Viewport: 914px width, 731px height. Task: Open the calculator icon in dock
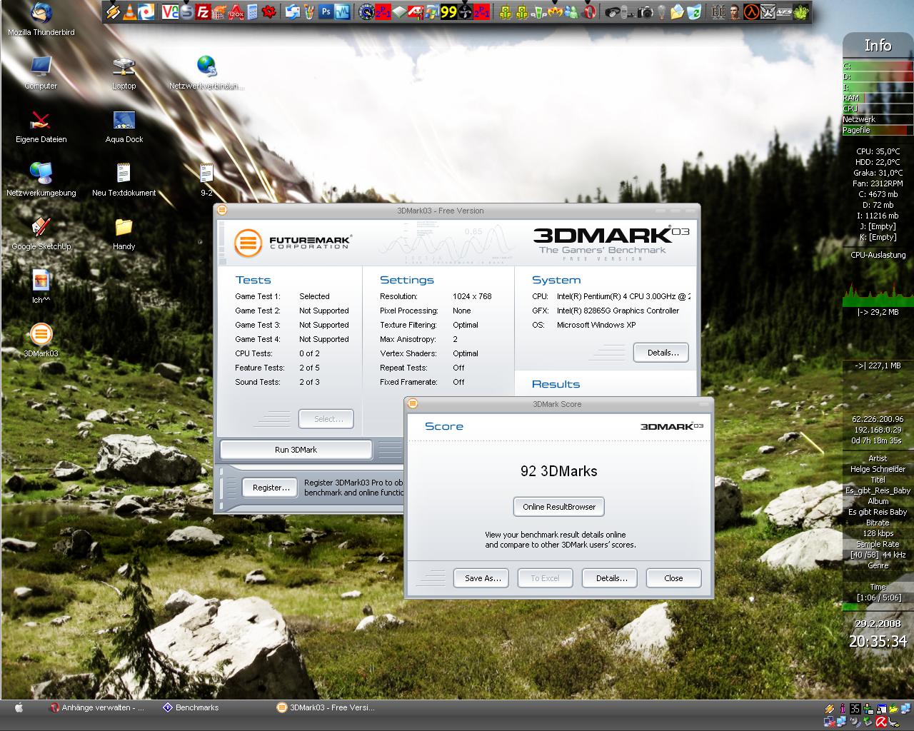(252, 11)
